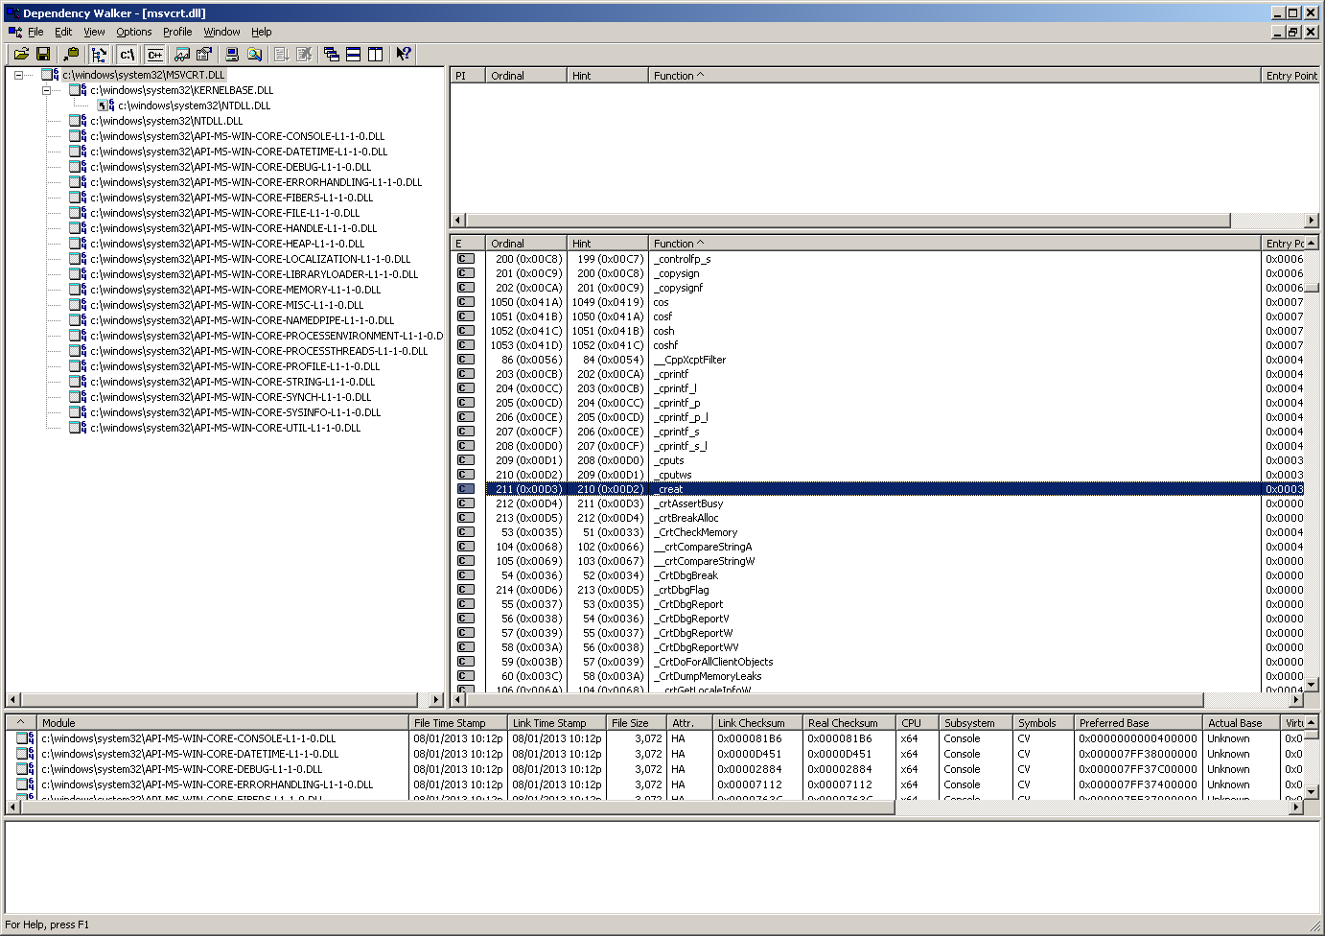The width and height of the screenshot is (1325, 936).
Task: Toggle Full Paths c:\ toolbar button
Action: coord(127,55)
